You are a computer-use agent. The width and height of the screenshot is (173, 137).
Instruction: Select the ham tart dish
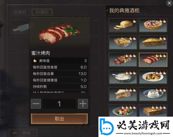pos(153,25)
